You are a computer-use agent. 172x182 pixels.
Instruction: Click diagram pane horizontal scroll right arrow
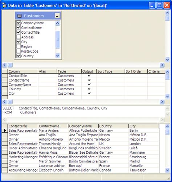(x=162, y=65)
